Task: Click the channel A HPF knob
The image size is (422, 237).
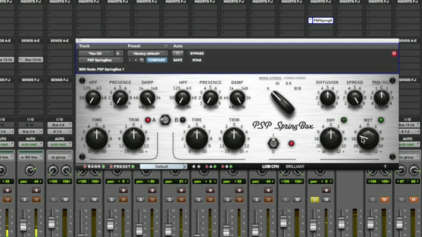Action: click(x=93, y=98)
